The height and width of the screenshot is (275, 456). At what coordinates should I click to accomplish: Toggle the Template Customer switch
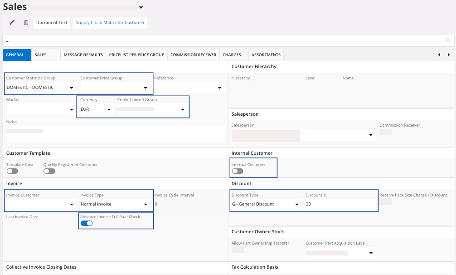point(12,171)
